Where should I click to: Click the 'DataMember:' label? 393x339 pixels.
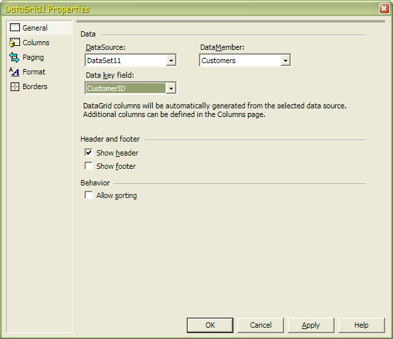click(x=222, y=47)
